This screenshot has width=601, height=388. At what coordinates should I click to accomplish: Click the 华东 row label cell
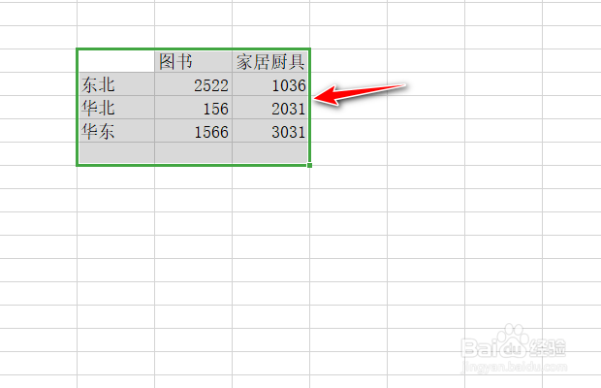[115, 131]
